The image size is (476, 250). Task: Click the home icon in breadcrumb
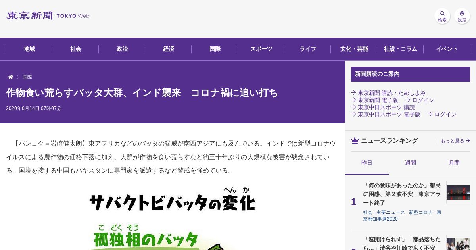pyautogui.click(x=11, y=77)
